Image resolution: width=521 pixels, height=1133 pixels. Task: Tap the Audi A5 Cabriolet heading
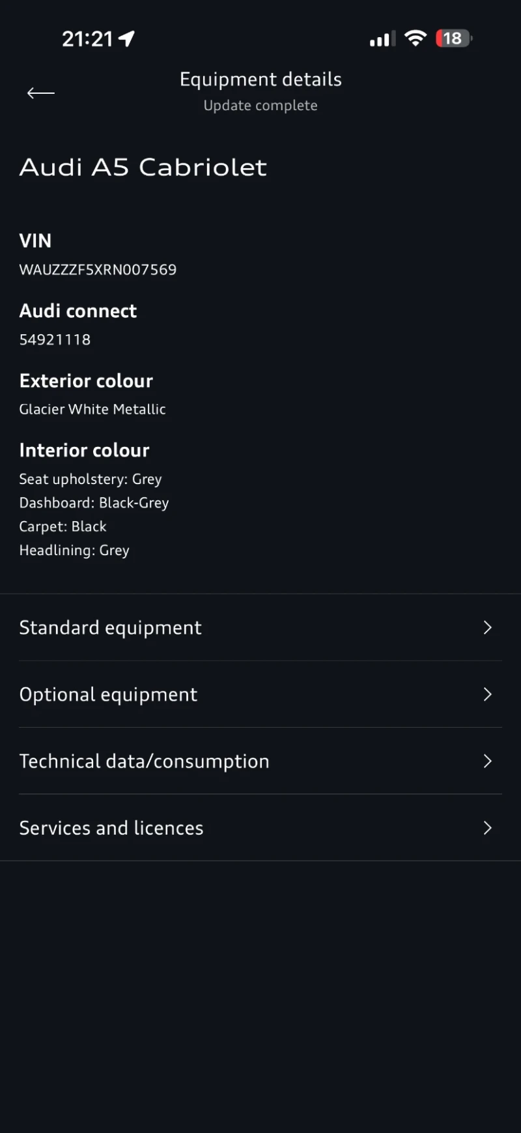143,167
